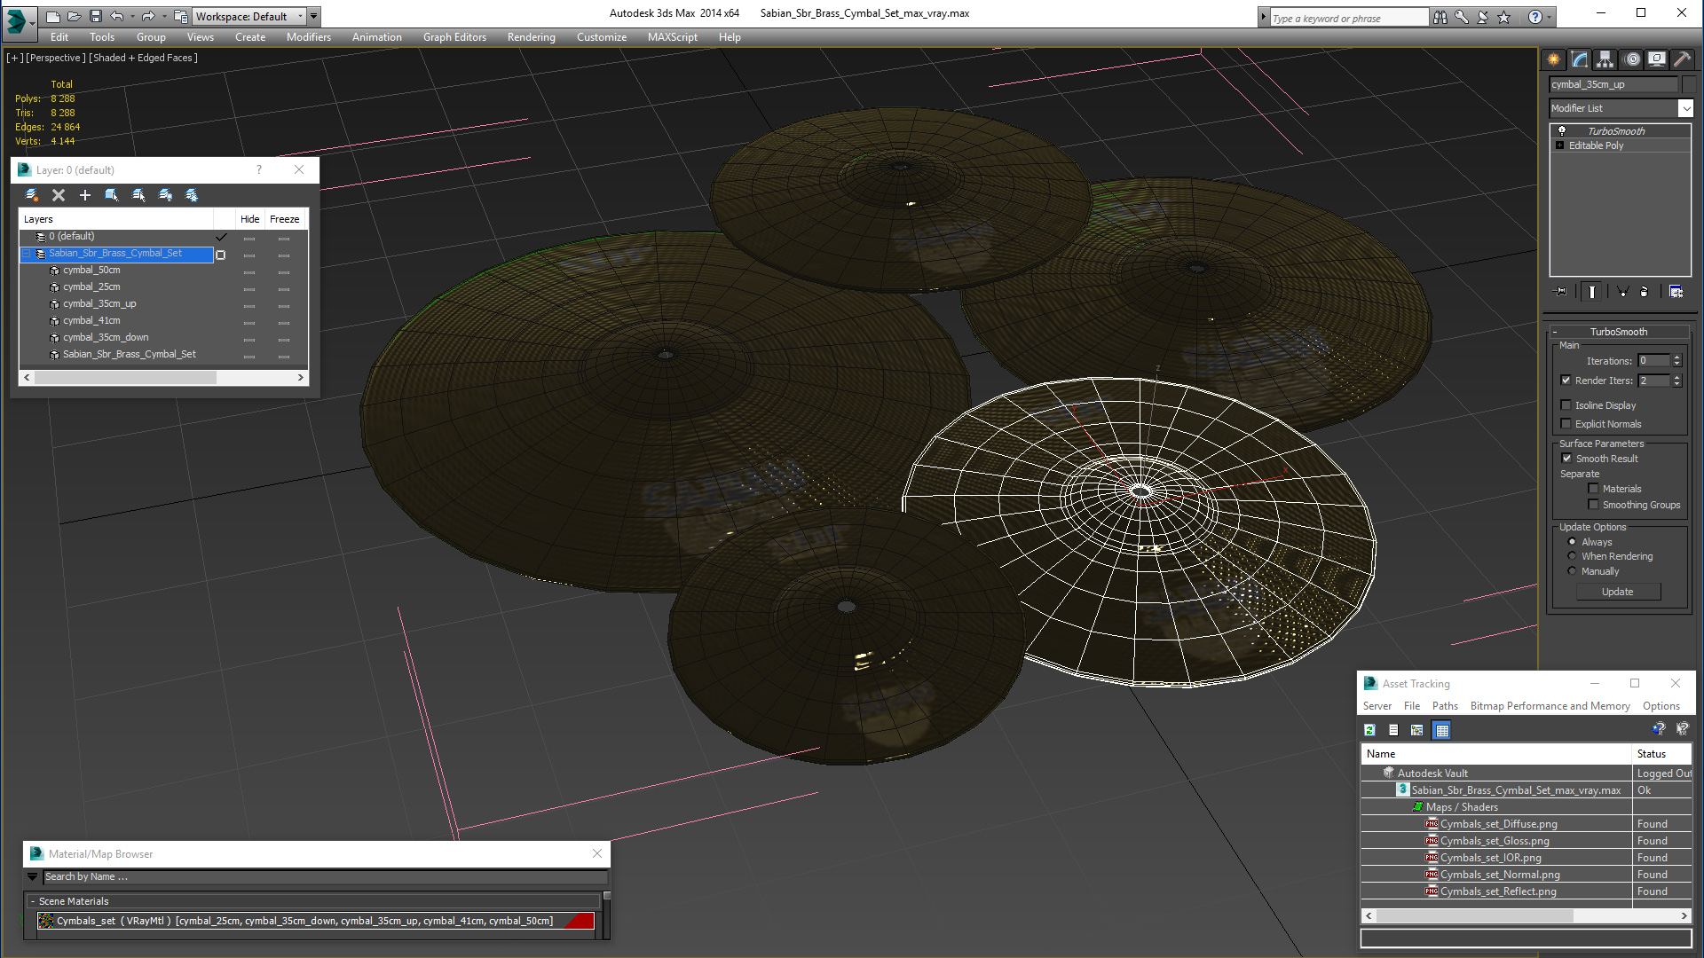Collapse the Scene Materials group
1704x958 pixels.
pyautogui.click(x=33, y=901)
